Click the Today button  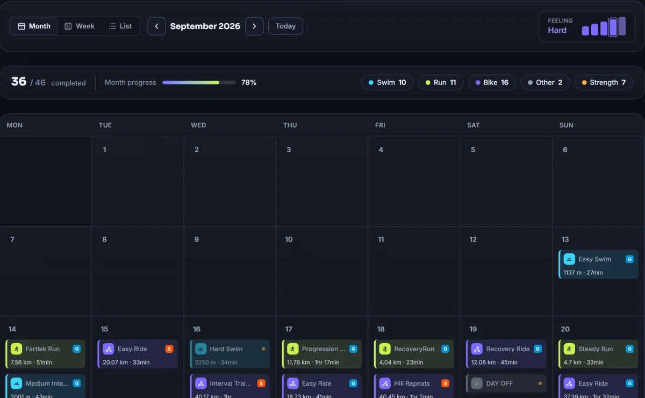tap(285, 26)
